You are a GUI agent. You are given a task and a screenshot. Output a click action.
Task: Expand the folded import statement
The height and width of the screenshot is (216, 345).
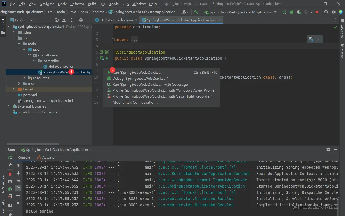[x=113, y=40]
